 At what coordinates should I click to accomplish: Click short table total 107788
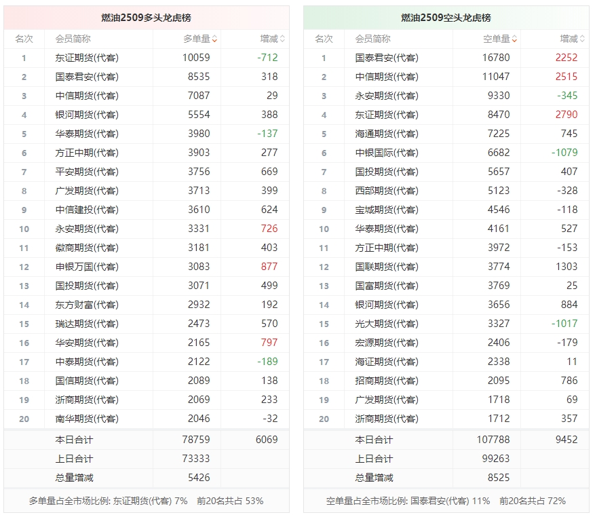pyautogui.click(x=493, y=440)
